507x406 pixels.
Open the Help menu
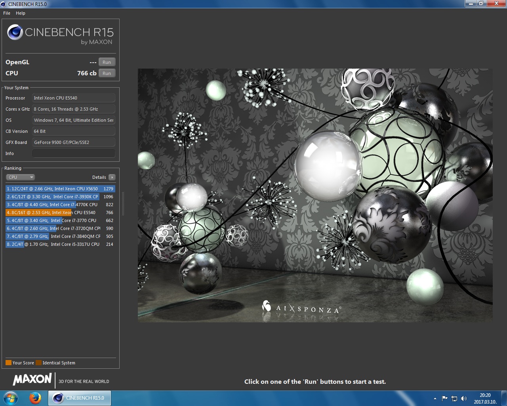click(x=21, y=13)
